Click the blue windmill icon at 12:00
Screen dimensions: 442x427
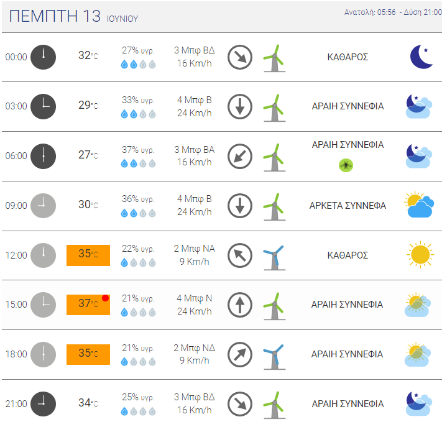coord(274,258)
